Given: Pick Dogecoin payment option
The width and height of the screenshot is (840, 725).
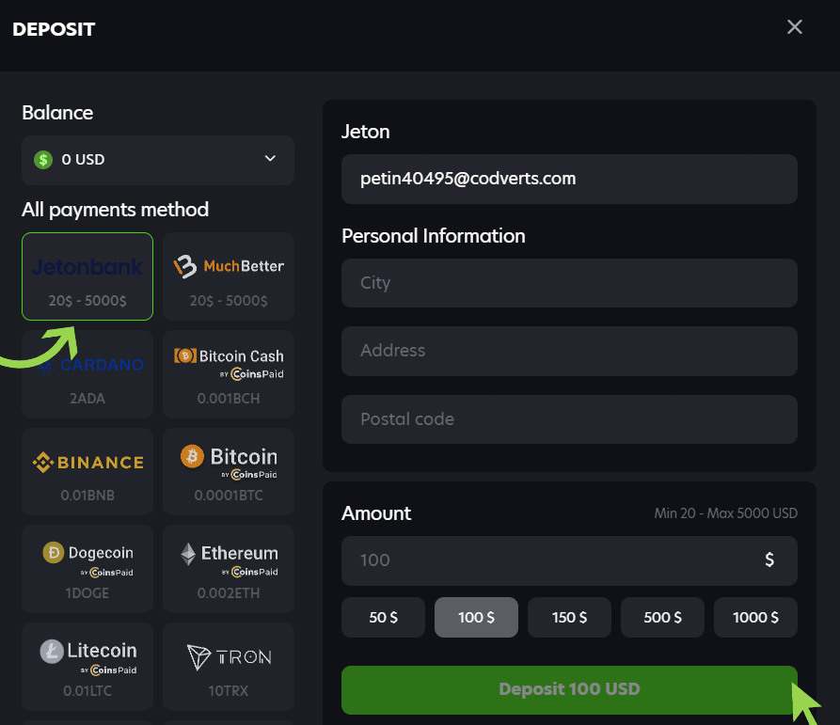Looking at the screenshot, I should pos(87,570).
